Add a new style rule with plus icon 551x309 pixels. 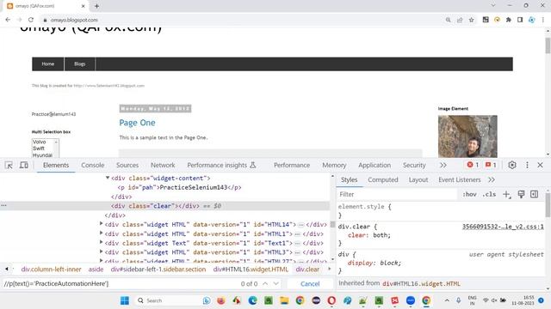click(506, 194)
